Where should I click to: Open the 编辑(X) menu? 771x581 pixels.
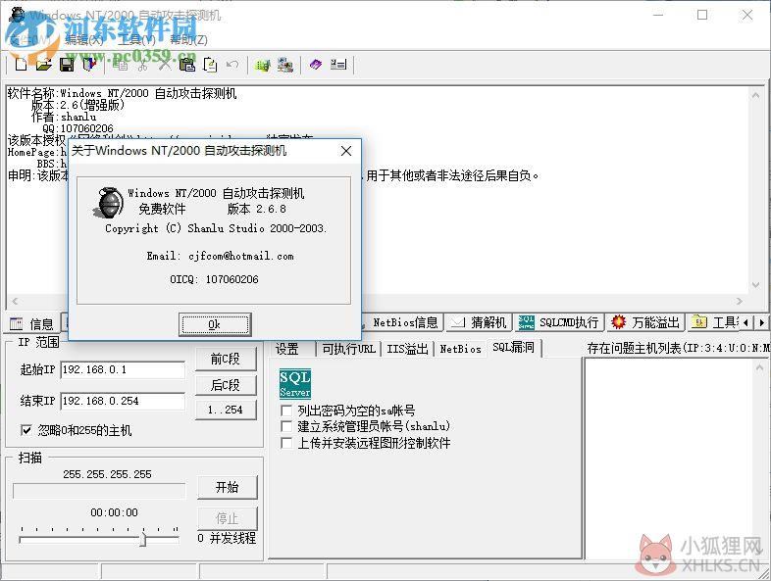(x=84, y=40)
